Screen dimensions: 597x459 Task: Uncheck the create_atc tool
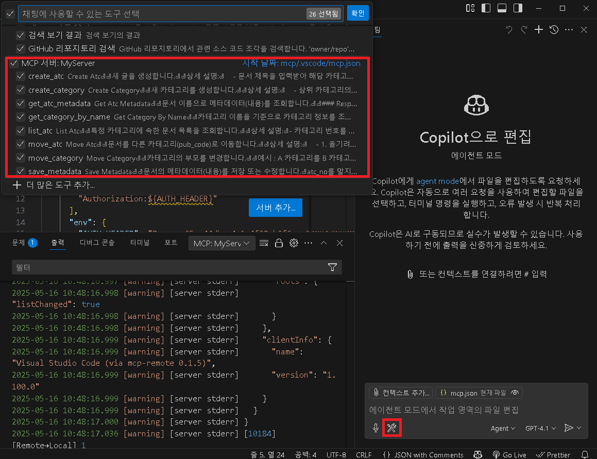click(21, 76)
